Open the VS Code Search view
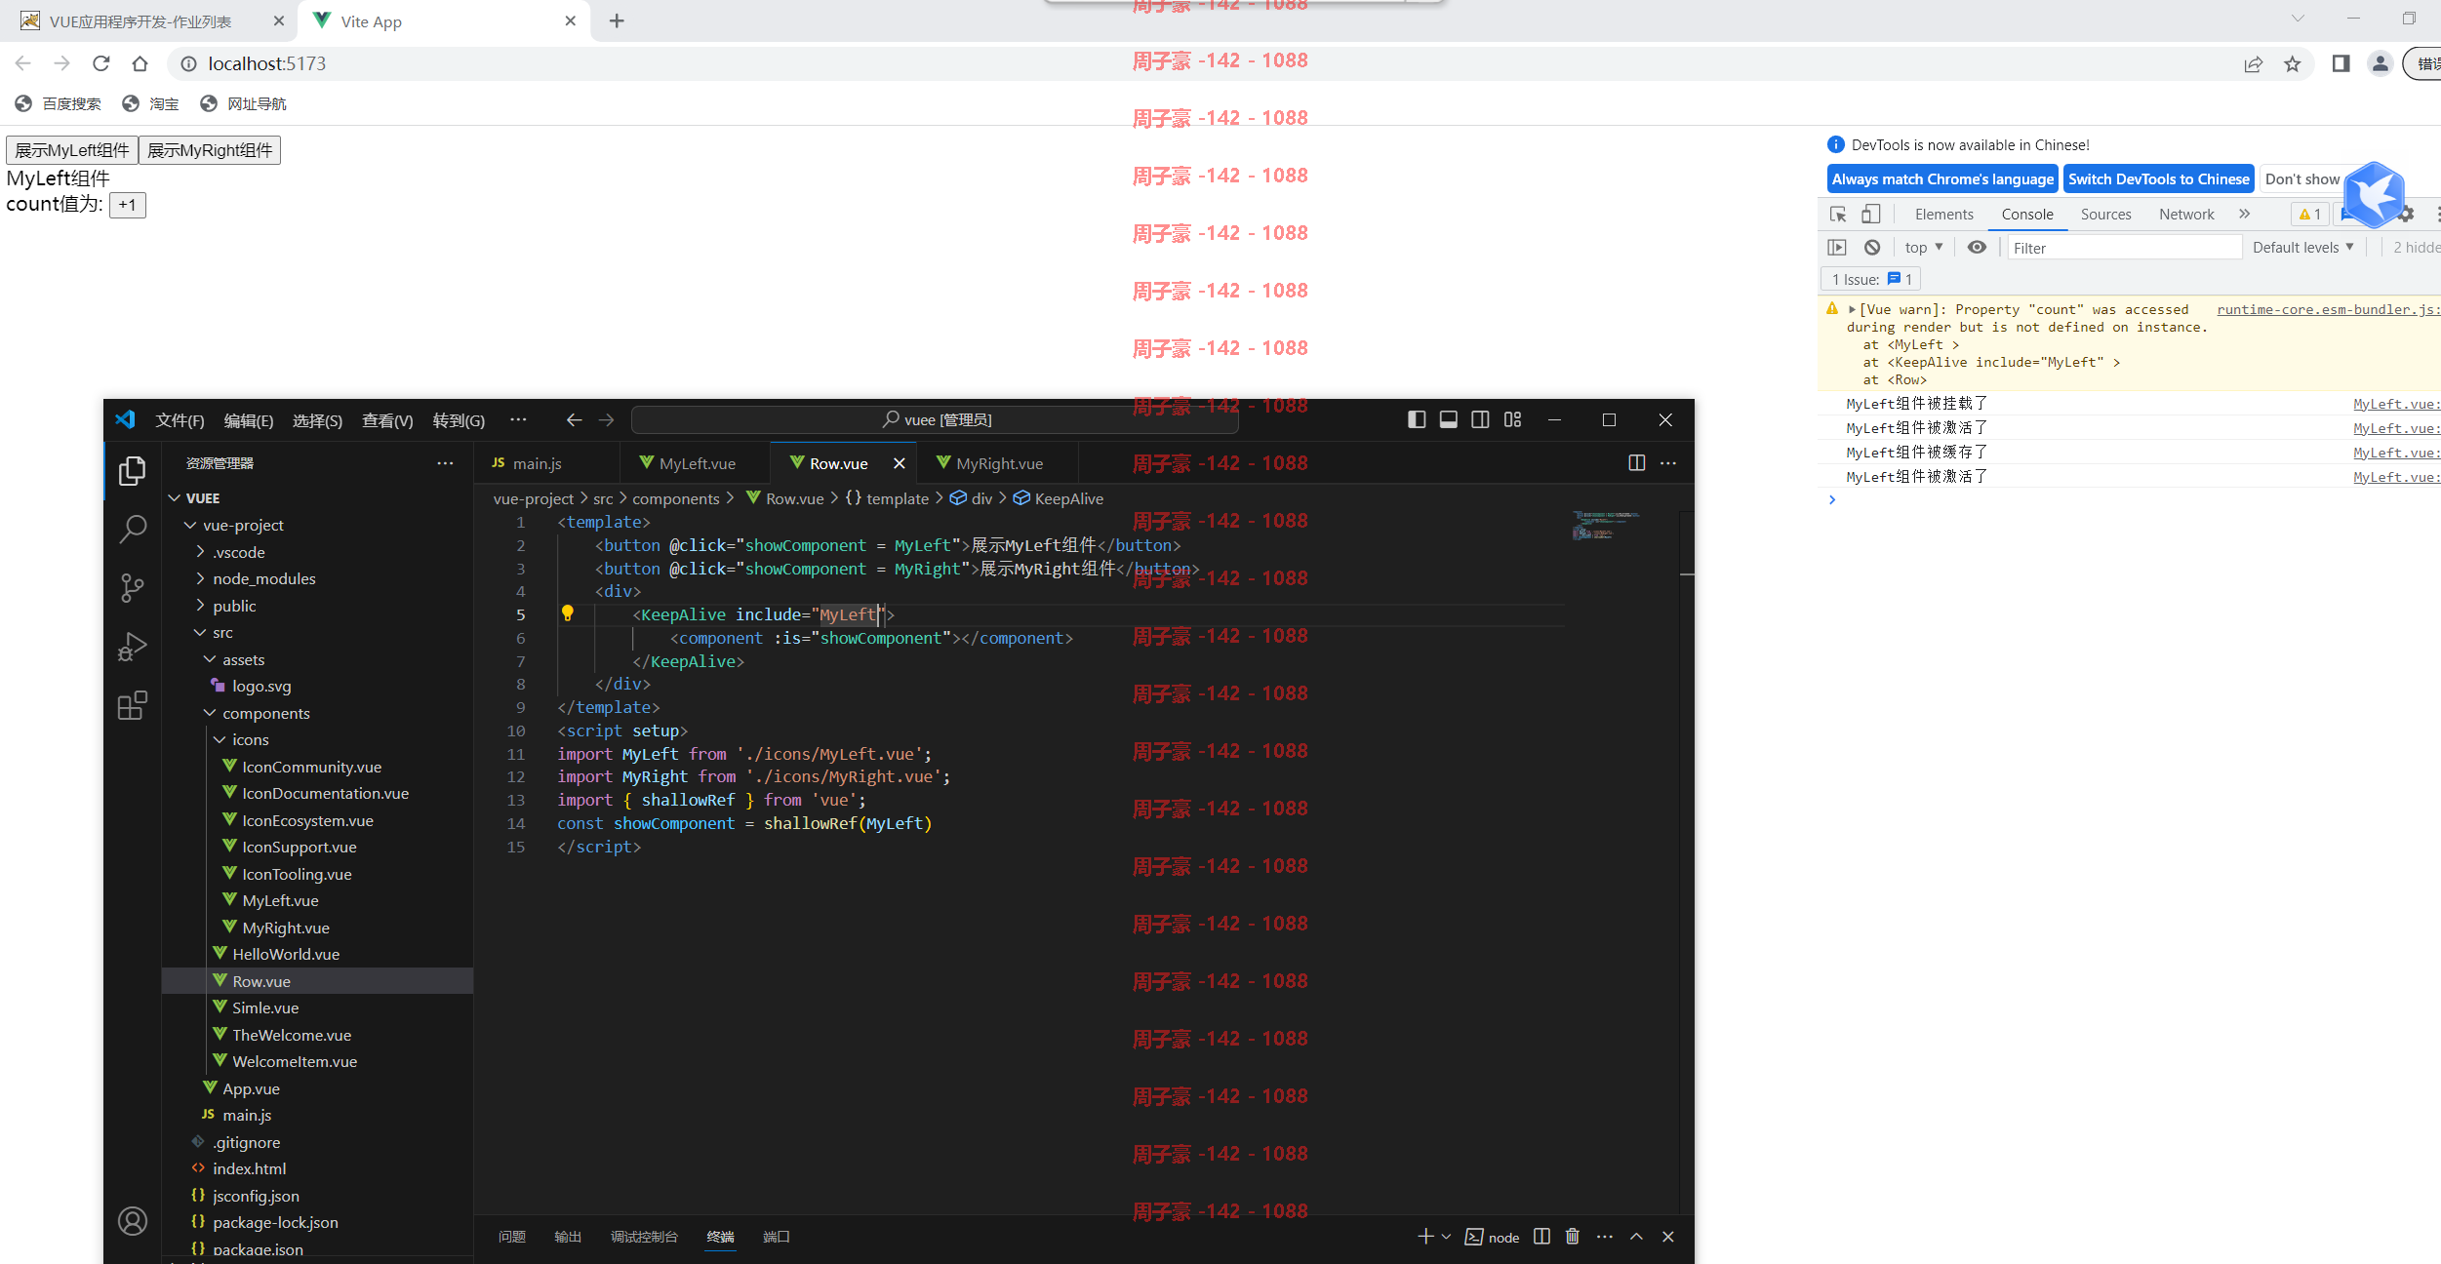The width and height of the screenshot is (2441, 1264). pos(133,530)
